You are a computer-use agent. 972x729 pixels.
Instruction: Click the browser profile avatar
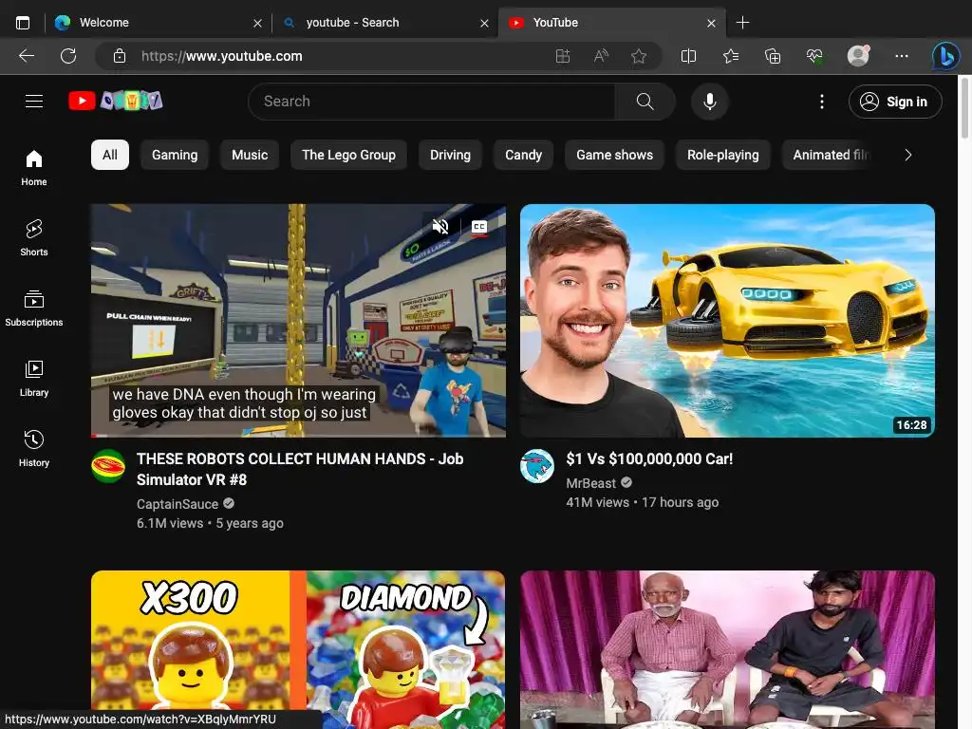[x=858, y=56]
